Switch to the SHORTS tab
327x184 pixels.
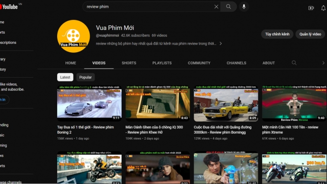click(x=129, y=63)
